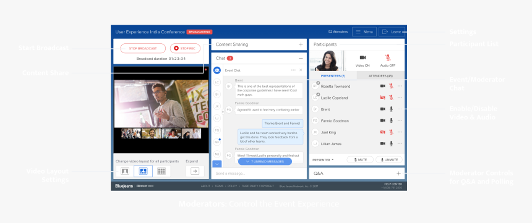
Task: Click the Mute all button
Action: 360,159
